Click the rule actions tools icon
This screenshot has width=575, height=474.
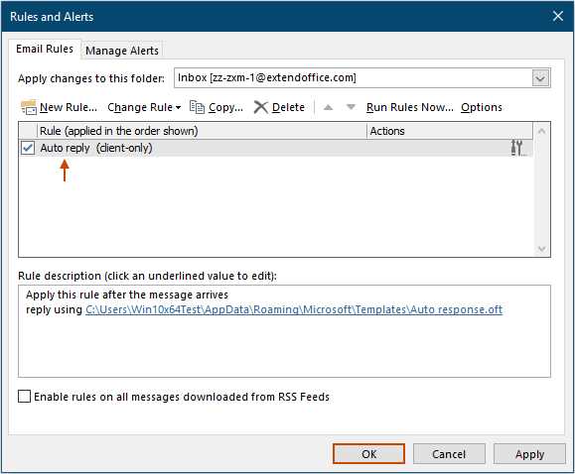click(x=517, y=148)
